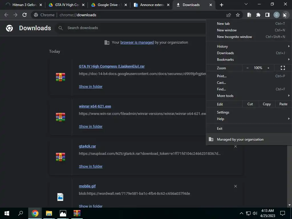Open the Extensions puzzle icon
Viewport: 292px width, 219px height.
[258, 15]
